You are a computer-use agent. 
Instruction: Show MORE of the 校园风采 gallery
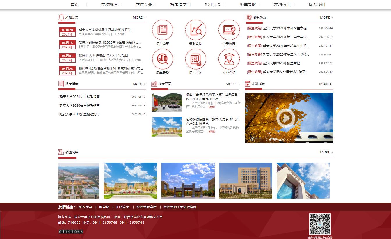coord(326,152)
